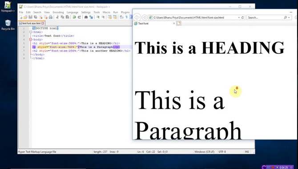Open new browser tab button
298x169 pixels.
click(x=179, y=24)
